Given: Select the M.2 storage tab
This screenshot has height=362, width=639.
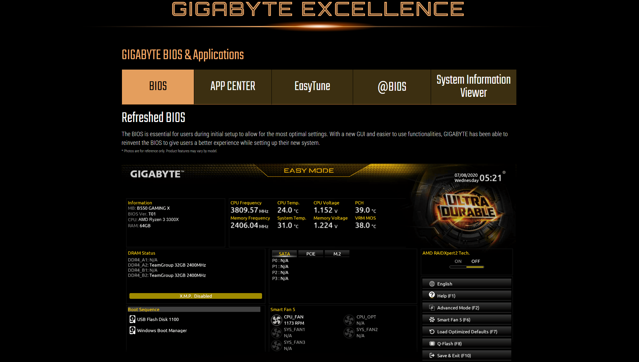Looking at the screenshot, I should point(337,254).
